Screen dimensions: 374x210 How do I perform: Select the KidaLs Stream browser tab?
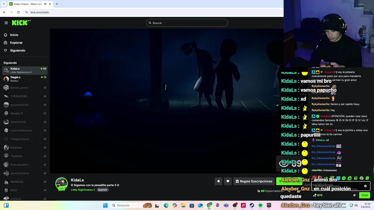(30, 4)
